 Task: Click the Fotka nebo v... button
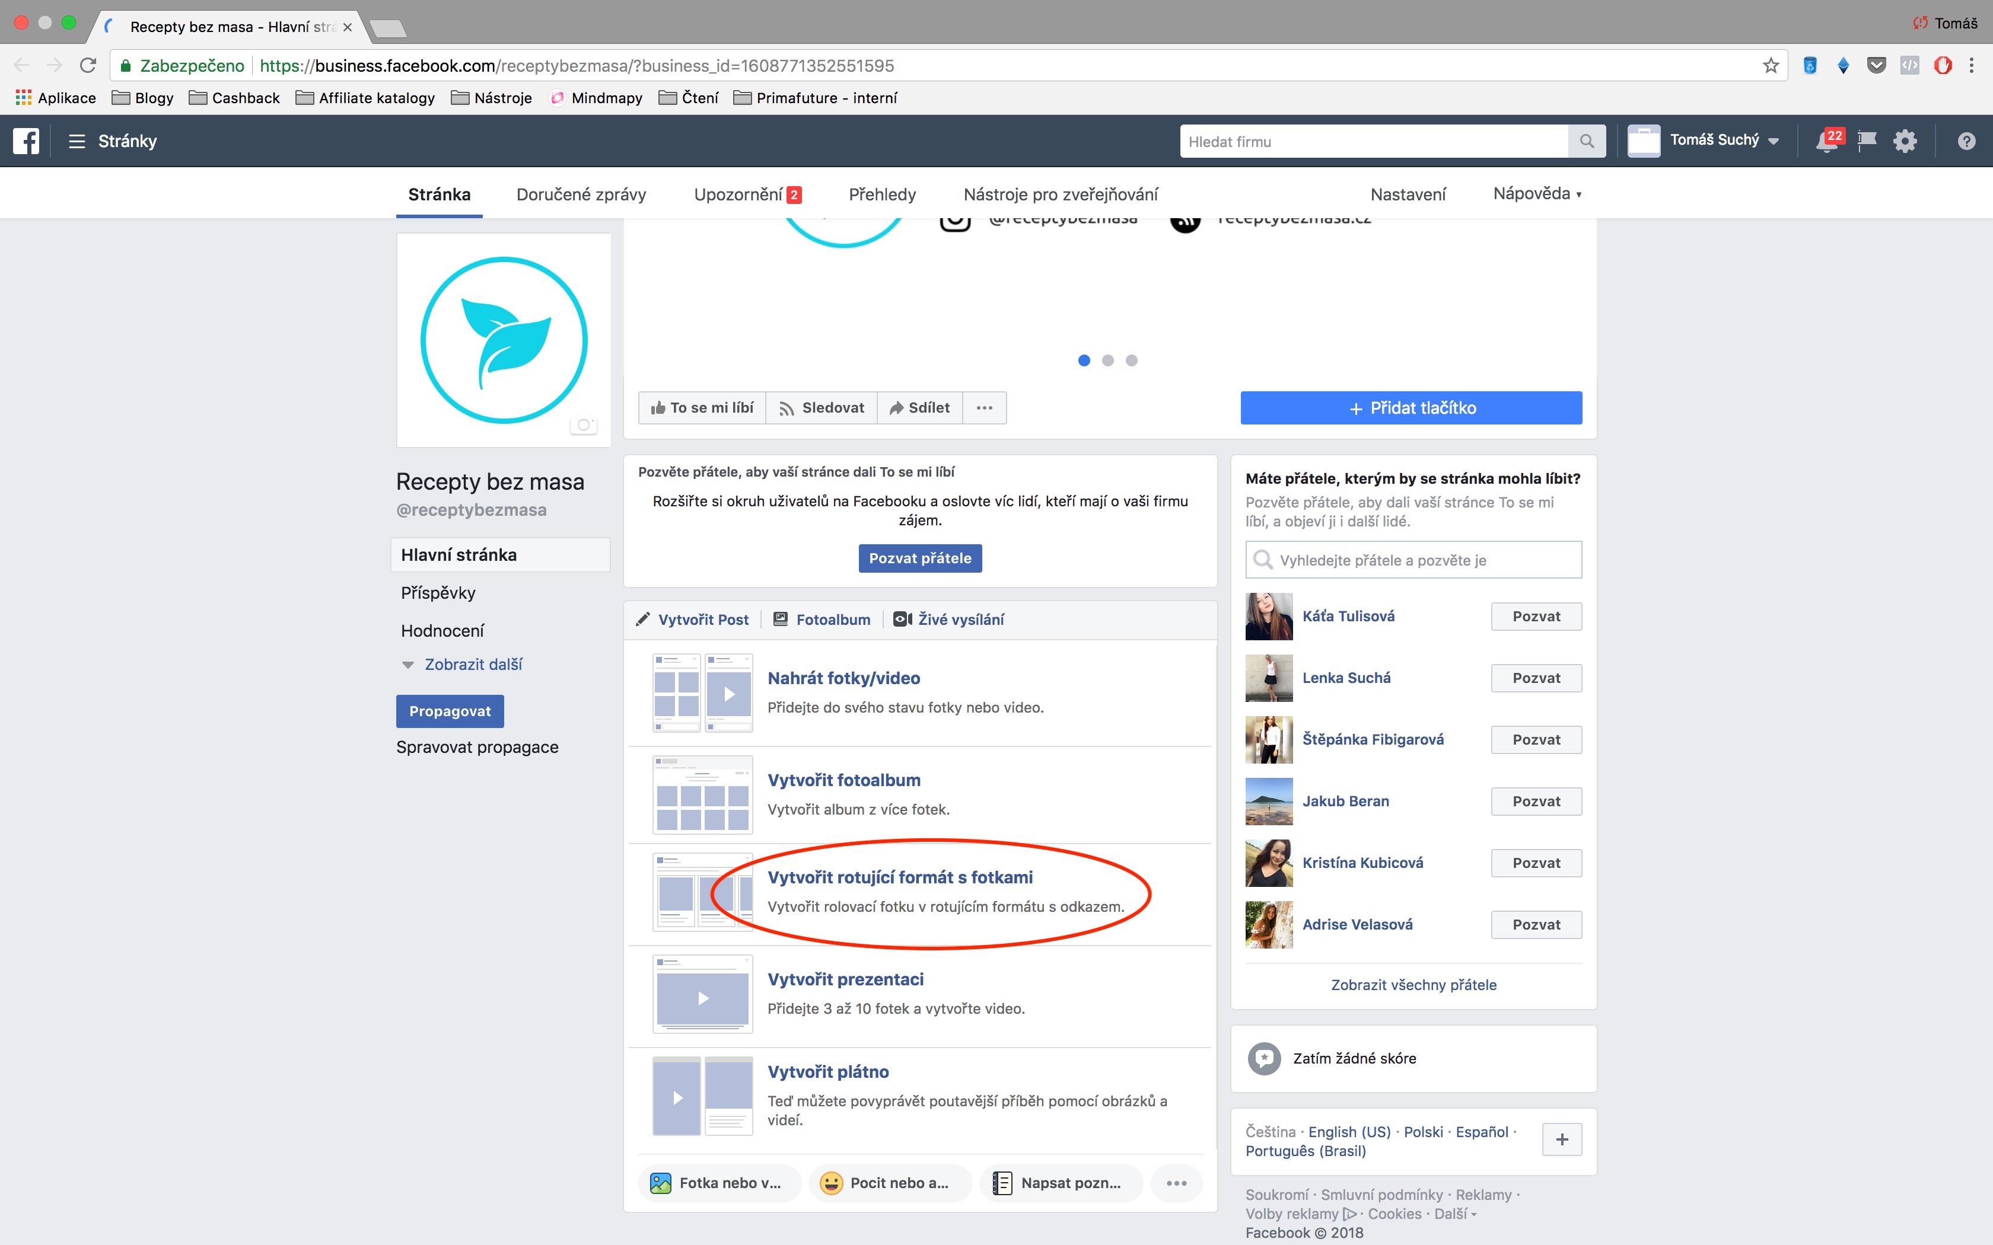[719, 1183]
